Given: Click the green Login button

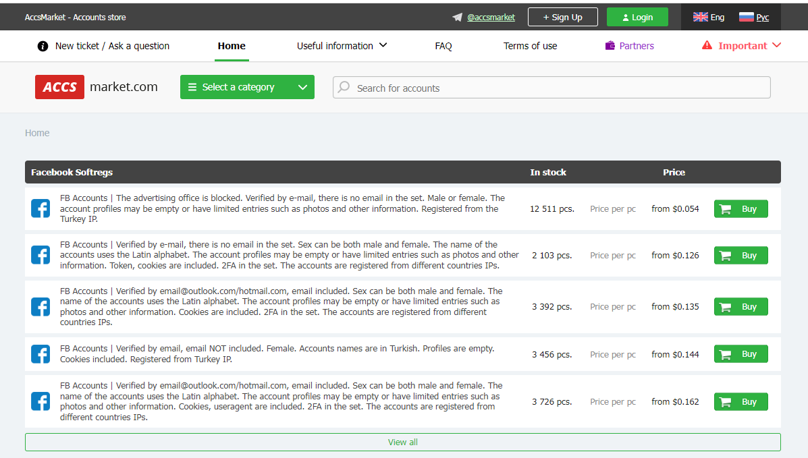Looking at the screenshot, I should tap(637, 17).
